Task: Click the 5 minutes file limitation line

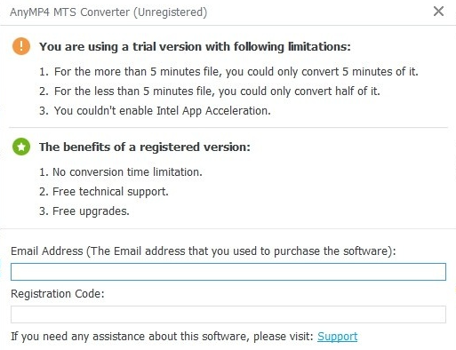Action: (x=228, y=72)
